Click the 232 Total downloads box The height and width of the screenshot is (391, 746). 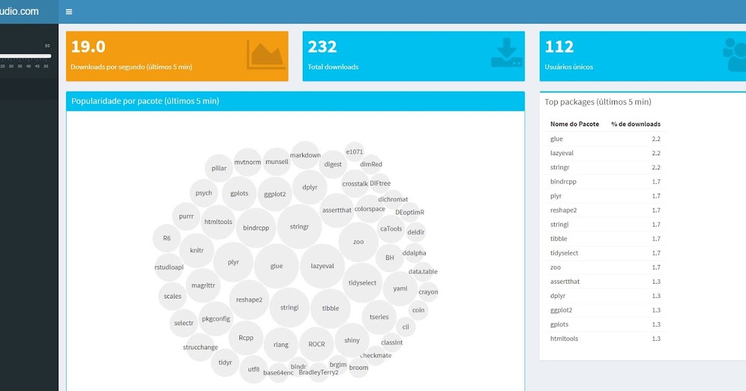413,55
